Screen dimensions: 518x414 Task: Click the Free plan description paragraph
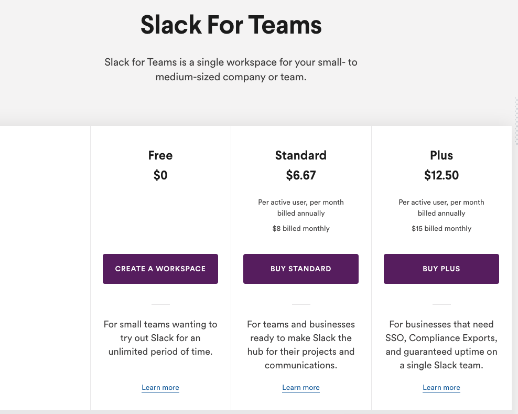click(x=160, y=338)
